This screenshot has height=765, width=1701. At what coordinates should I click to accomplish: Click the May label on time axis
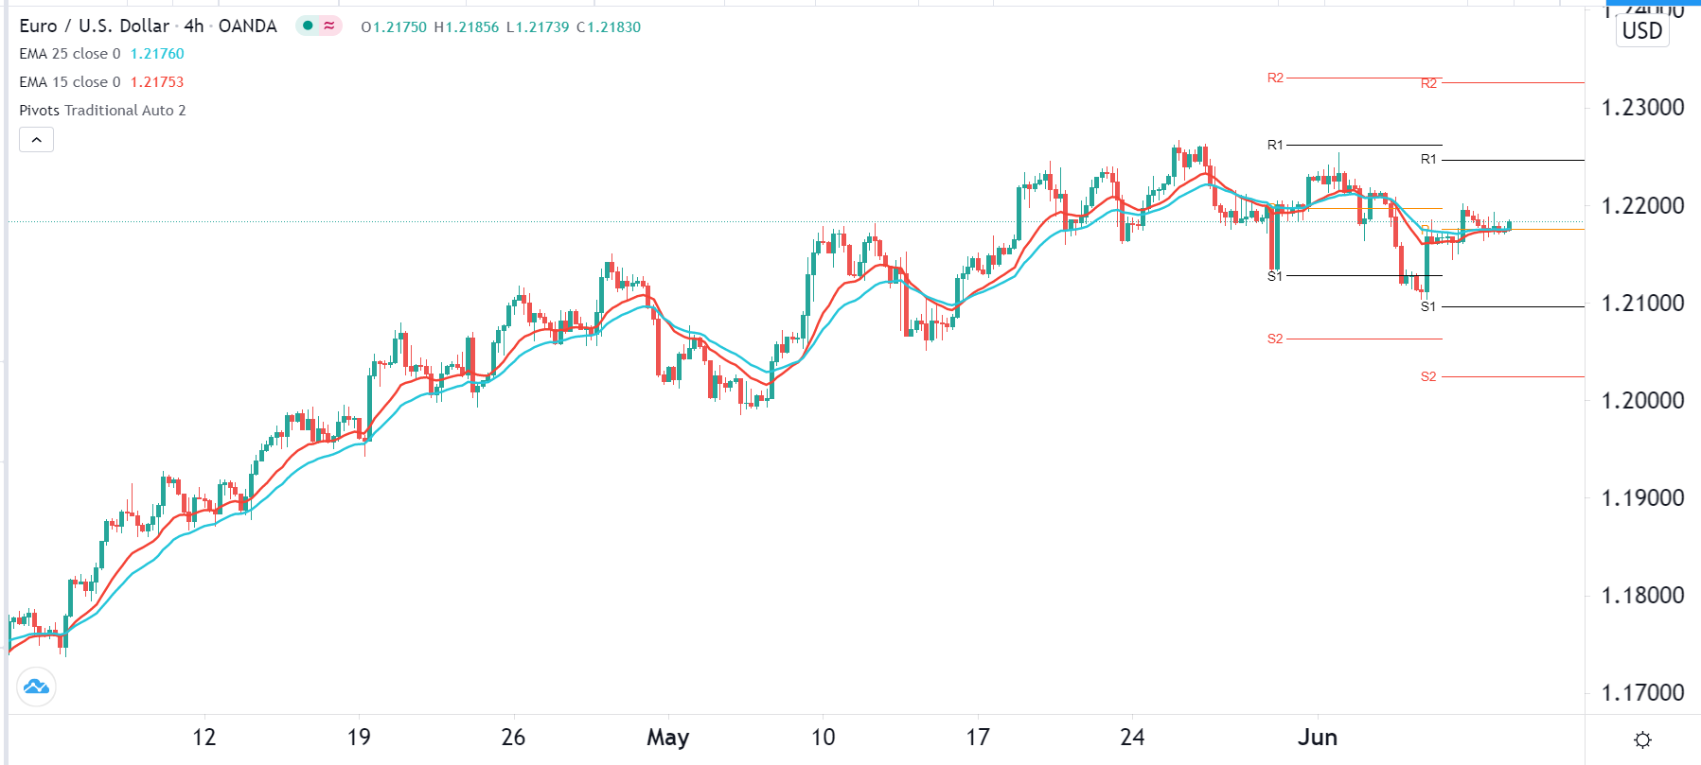click(x=667, y=738)
